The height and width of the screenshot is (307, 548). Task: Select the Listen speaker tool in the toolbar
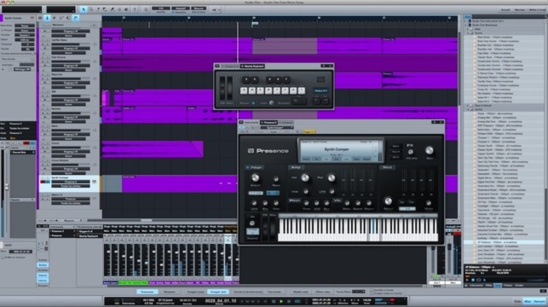[126, 9]
